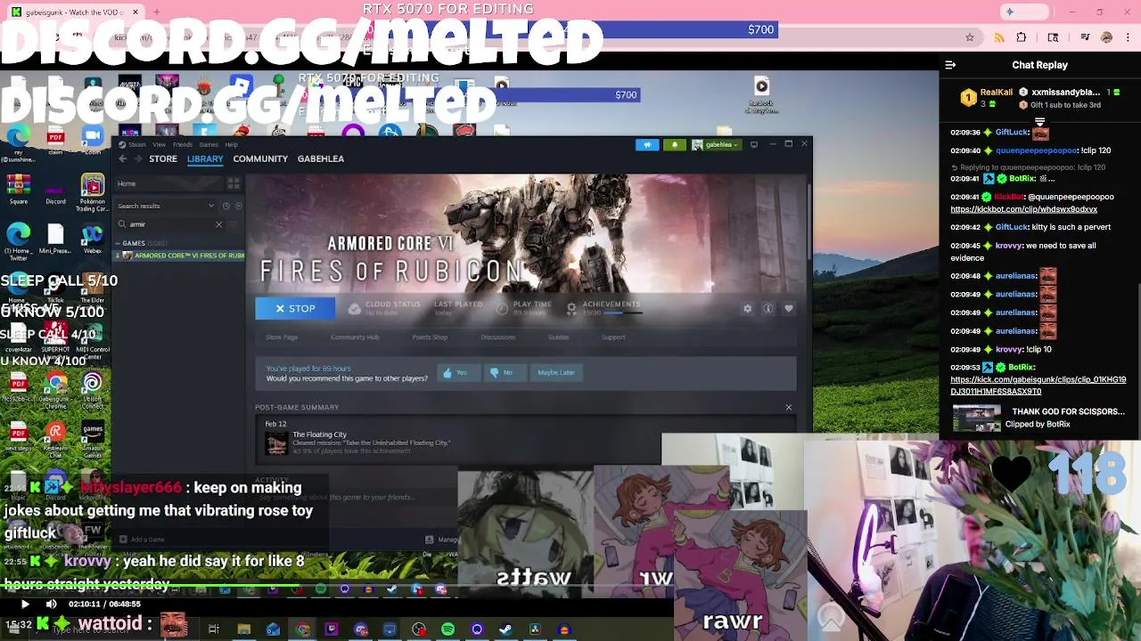Screen dimensions: 1141x641
Task: Click the Maybe Later button
Action: 556,372
